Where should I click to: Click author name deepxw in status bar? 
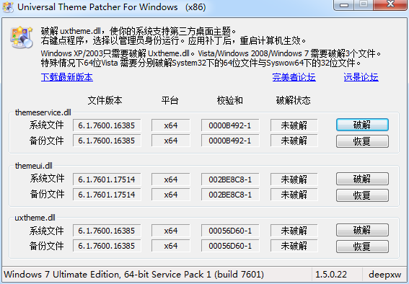384,275
